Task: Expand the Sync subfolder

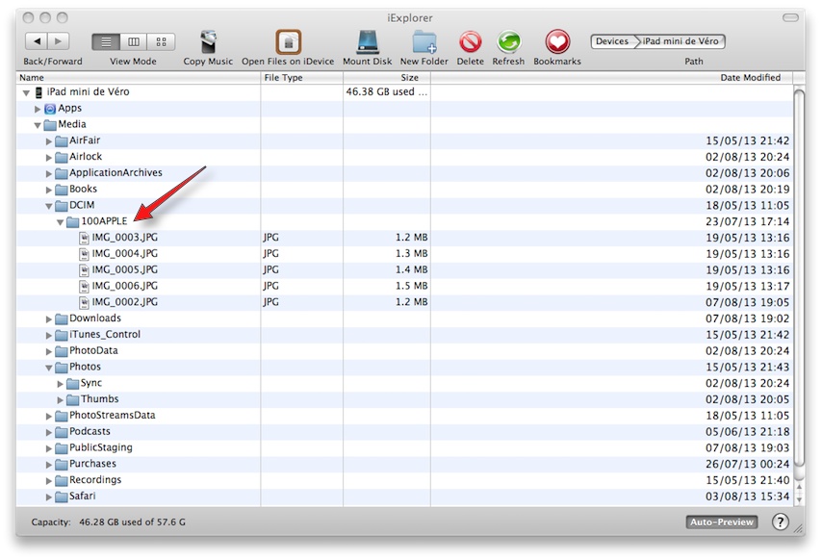Action: click(61, 384)
